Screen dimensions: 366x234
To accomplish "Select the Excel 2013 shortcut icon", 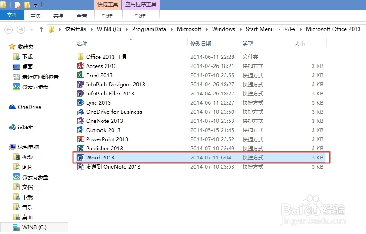I will tap(80, 75).
